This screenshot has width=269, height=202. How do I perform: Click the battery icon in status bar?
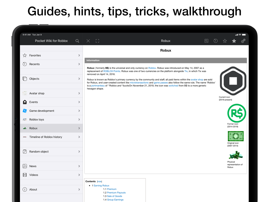(244, 35)
